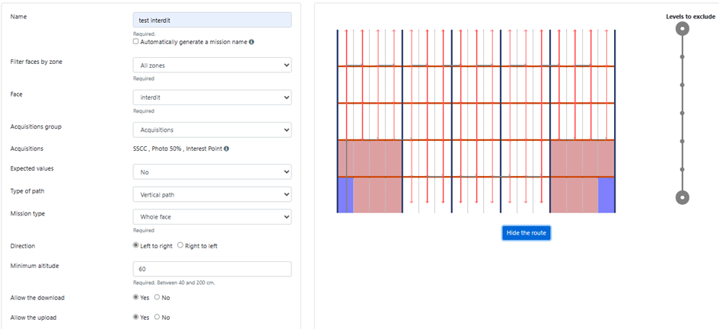This screenshot has width=719, height=329.
Task: Enable automatically generate a mission name checkbox
Action: pos(136,42)
